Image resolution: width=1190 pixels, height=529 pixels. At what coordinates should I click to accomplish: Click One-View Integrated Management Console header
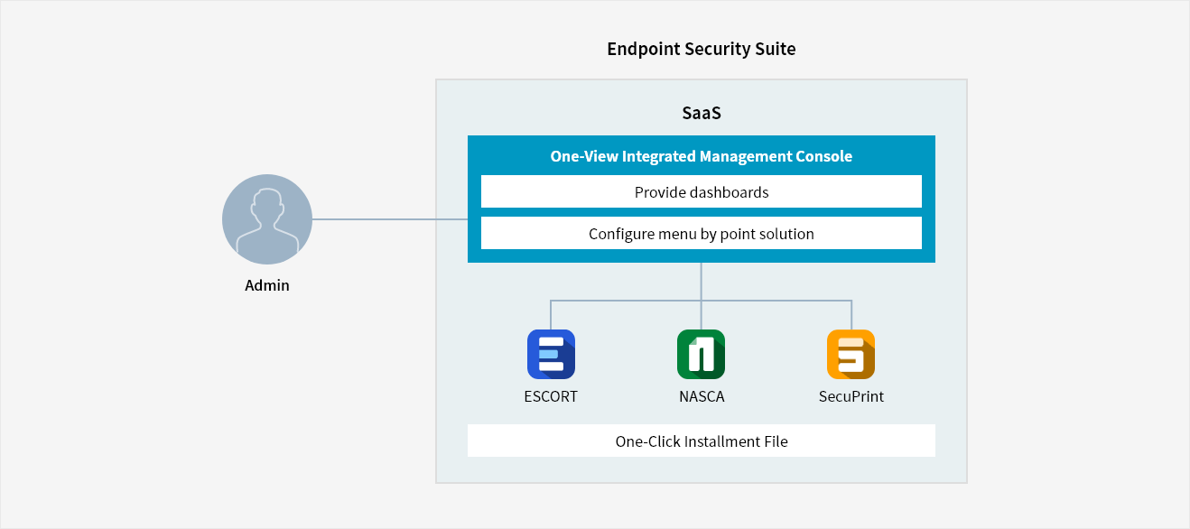point(702,156)
